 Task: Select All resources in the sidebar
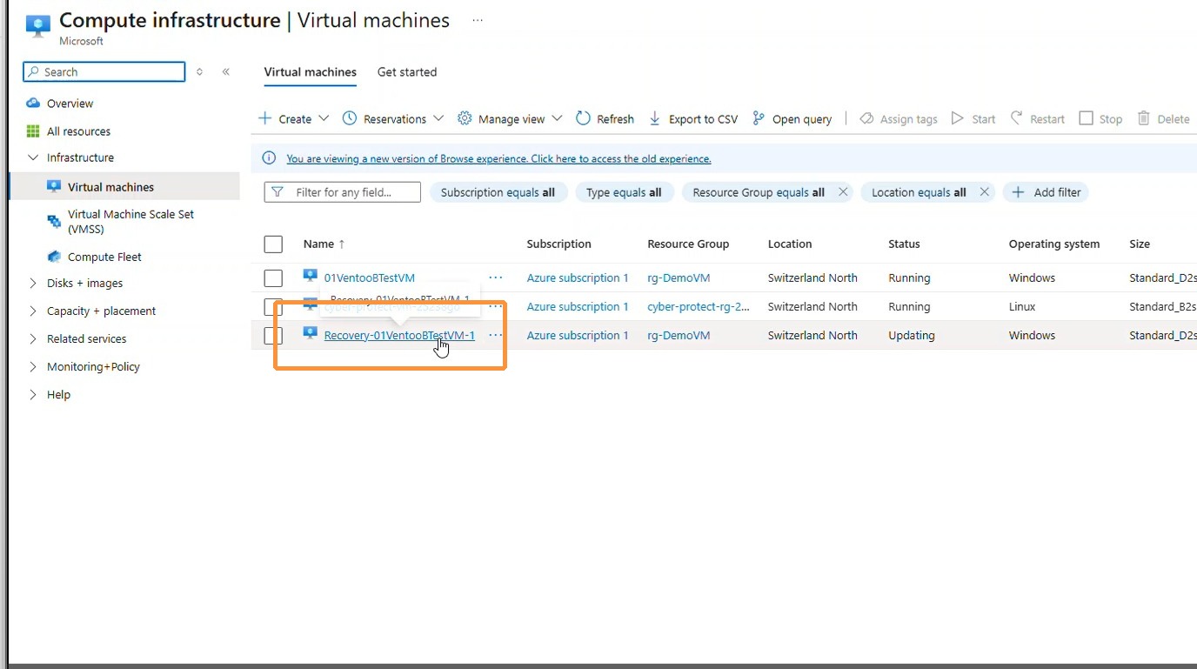point(78,131)
